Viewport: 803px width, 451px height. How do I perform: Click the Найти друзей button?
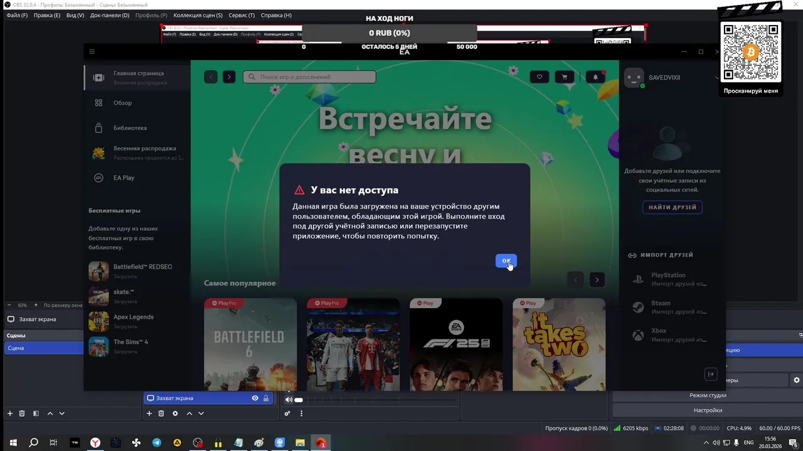(x=673, y=207)
